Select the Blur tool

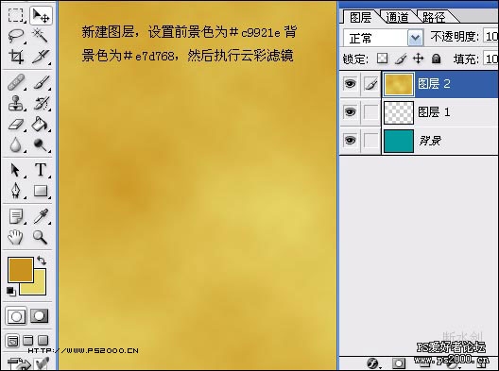pos(15,144)
